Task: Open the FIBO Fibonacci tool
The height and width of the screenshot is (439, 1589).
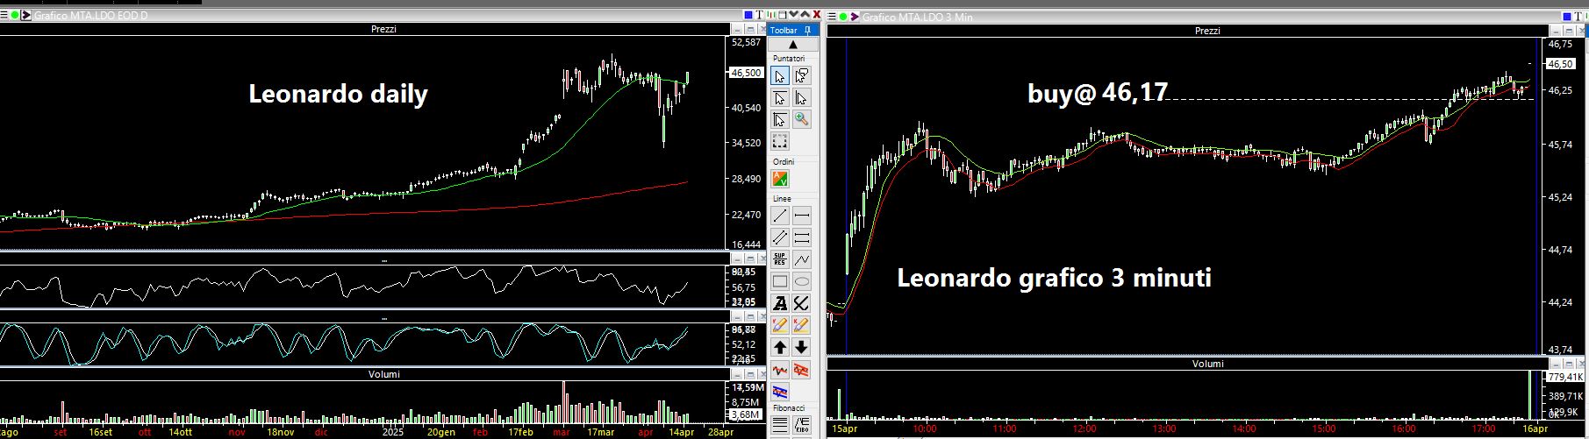Action: pos(801,427)
